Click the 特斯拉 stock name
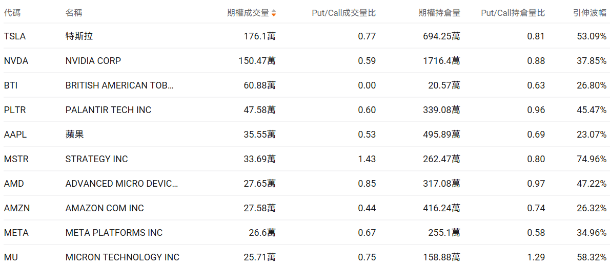 pos(79,36)
